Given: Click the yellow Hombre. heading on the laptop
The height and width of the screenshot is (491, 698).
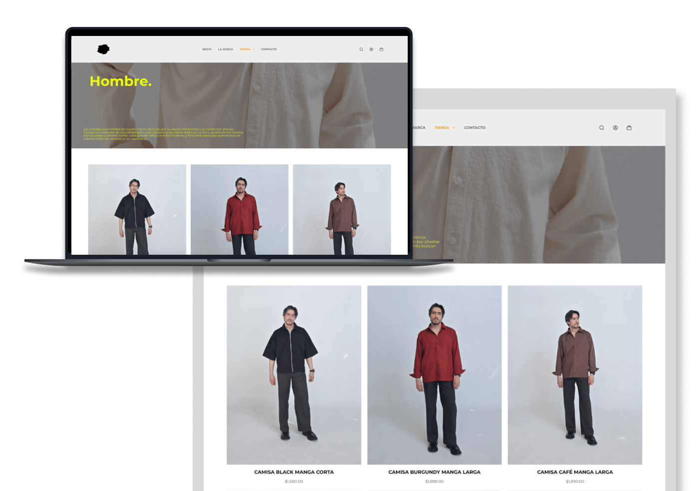Looking at the screenshot, I should coord(120,81).
